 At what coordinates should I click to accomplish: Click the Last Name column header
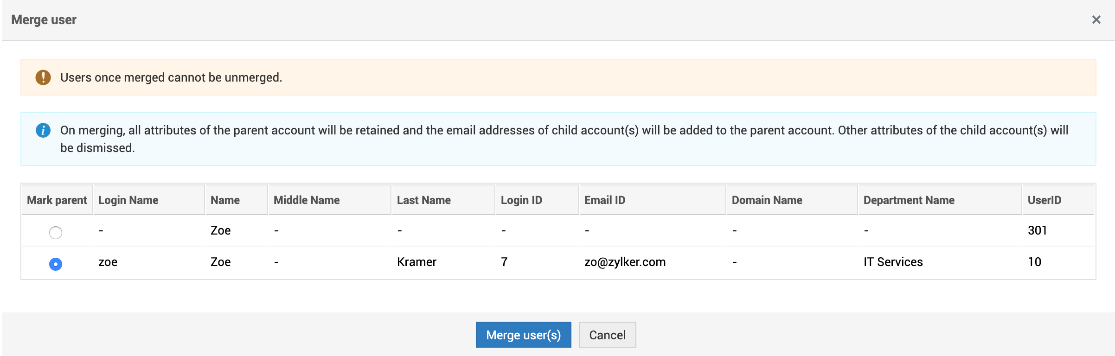click(423, 200)
